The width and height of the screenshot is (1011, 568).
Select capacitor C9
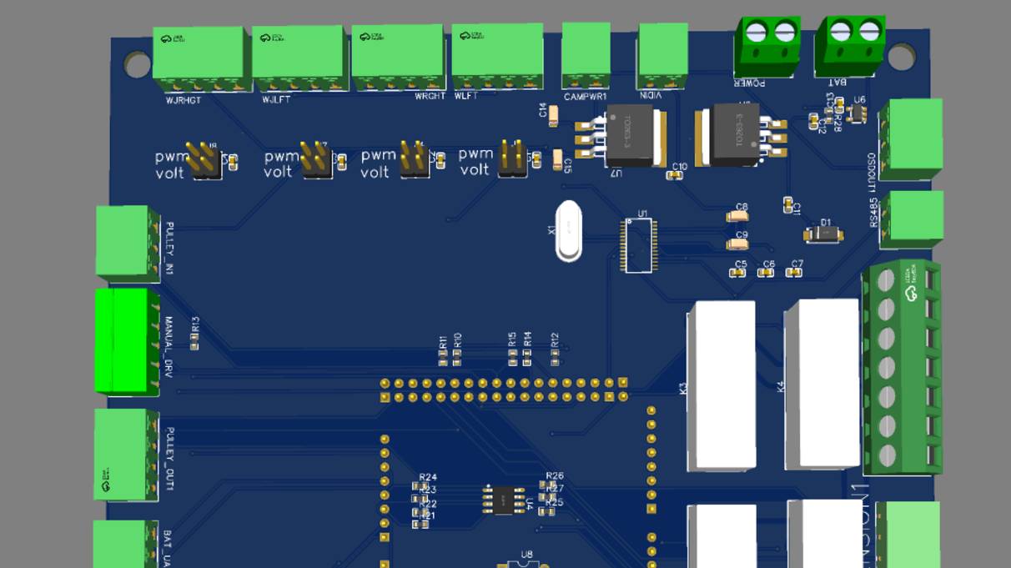737,244
